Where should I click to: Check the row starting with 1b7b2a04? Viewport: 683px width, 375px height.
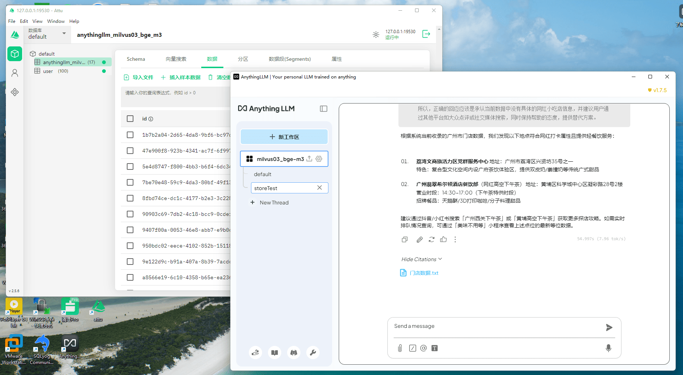click(x=130, y=135)
